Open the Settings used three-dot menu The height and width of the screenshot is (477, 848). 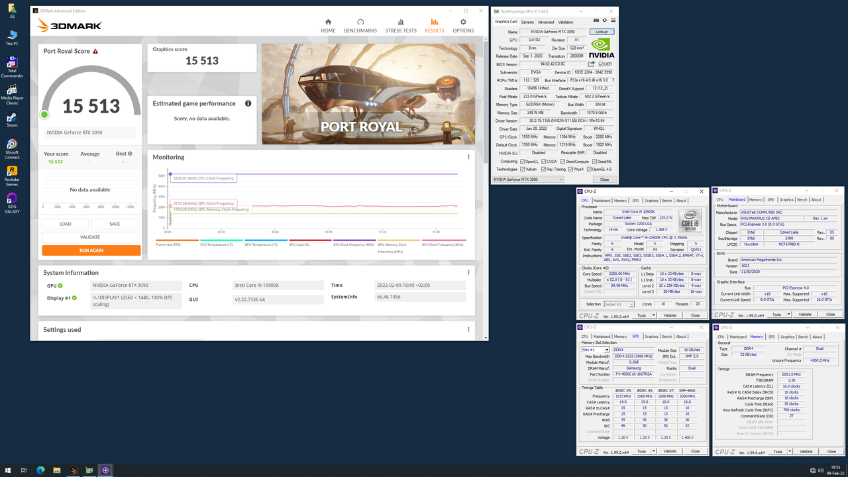(x=468, y=329)
